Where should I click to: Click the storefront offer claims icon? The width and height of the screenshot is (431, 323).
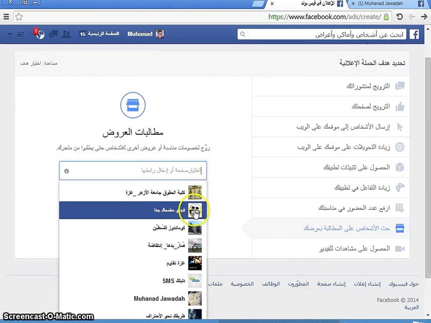pyautogui.click(x=400, y=228)
